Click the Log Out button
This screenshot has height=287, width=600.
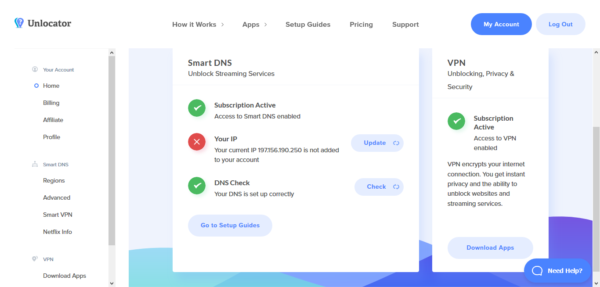coord(560,24)
